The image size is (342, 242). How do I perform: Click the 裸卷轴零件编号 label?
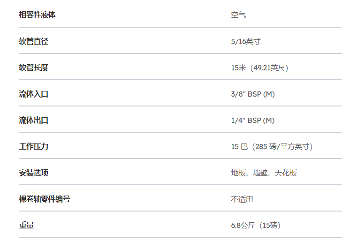(x=45, y=199)
